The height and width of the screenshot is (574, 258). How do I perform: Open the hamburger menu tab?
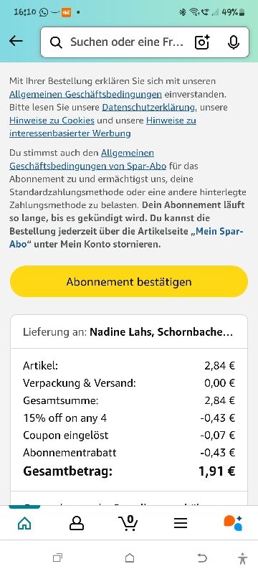pyautogui.click(x=181, y=524)
